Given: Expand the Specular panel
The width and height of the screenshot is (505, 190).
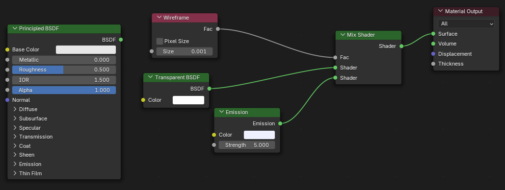Looking at the screenshot, I should pyautogui.click(x=15, y=128).
